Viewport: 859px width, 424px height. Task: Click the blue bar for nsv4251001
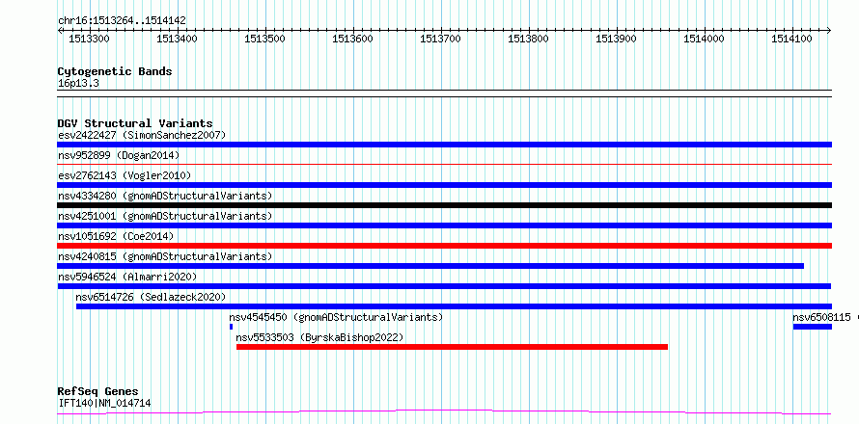(x=444, y=225)
